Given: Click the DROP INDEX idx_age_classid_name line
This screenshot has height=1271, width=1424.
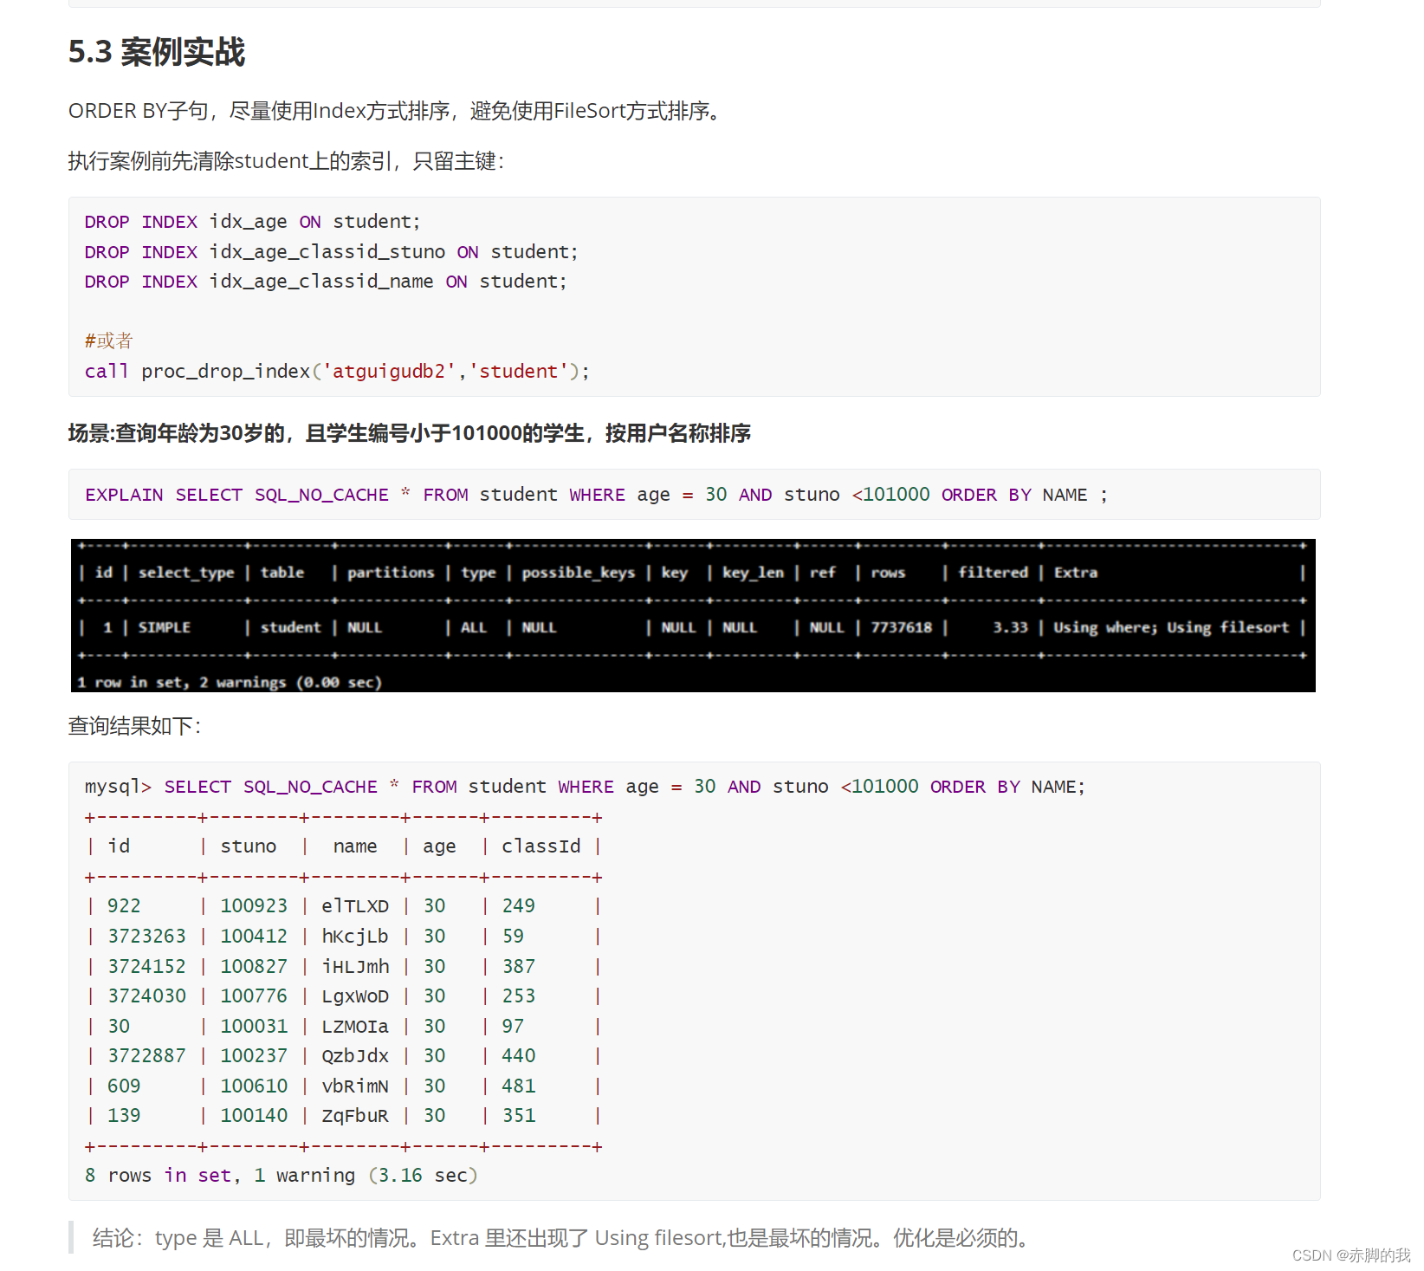Looking at the screenshot, I should click(x=326, y=282).
